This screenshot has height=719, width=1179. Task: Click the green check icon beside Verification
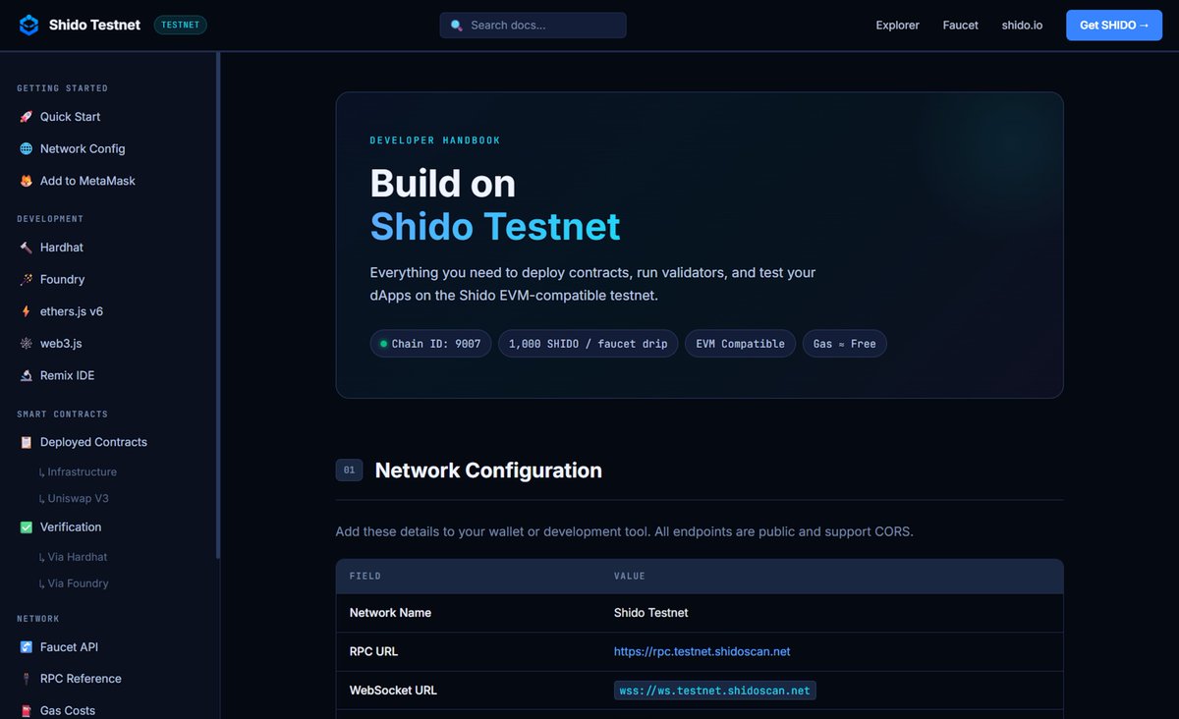[26, 527]
